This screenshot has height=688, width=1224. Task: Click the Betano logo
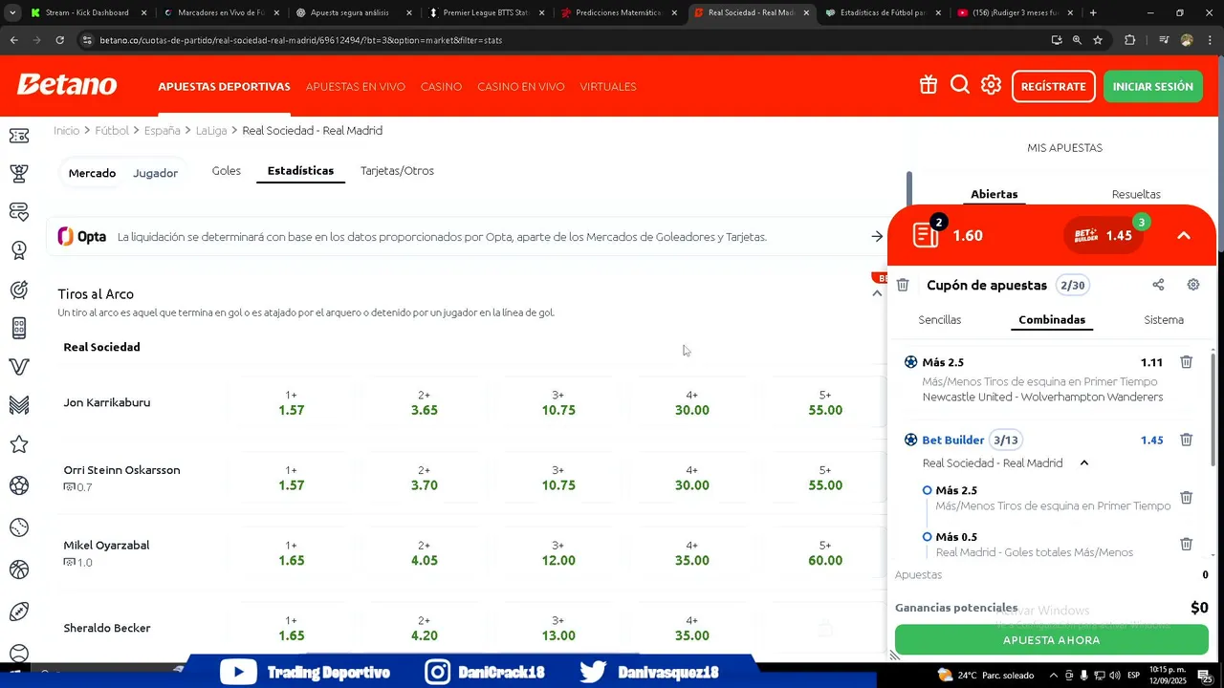[x=67, y=85]
